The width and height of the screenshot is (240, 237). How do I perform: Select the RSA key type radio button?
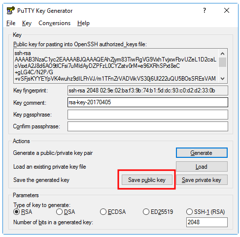(x=16, y=212)
